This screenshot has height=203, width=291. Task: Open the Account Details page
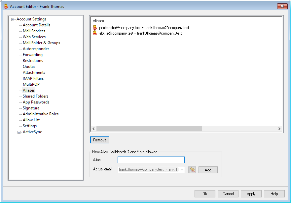(36, 25)
